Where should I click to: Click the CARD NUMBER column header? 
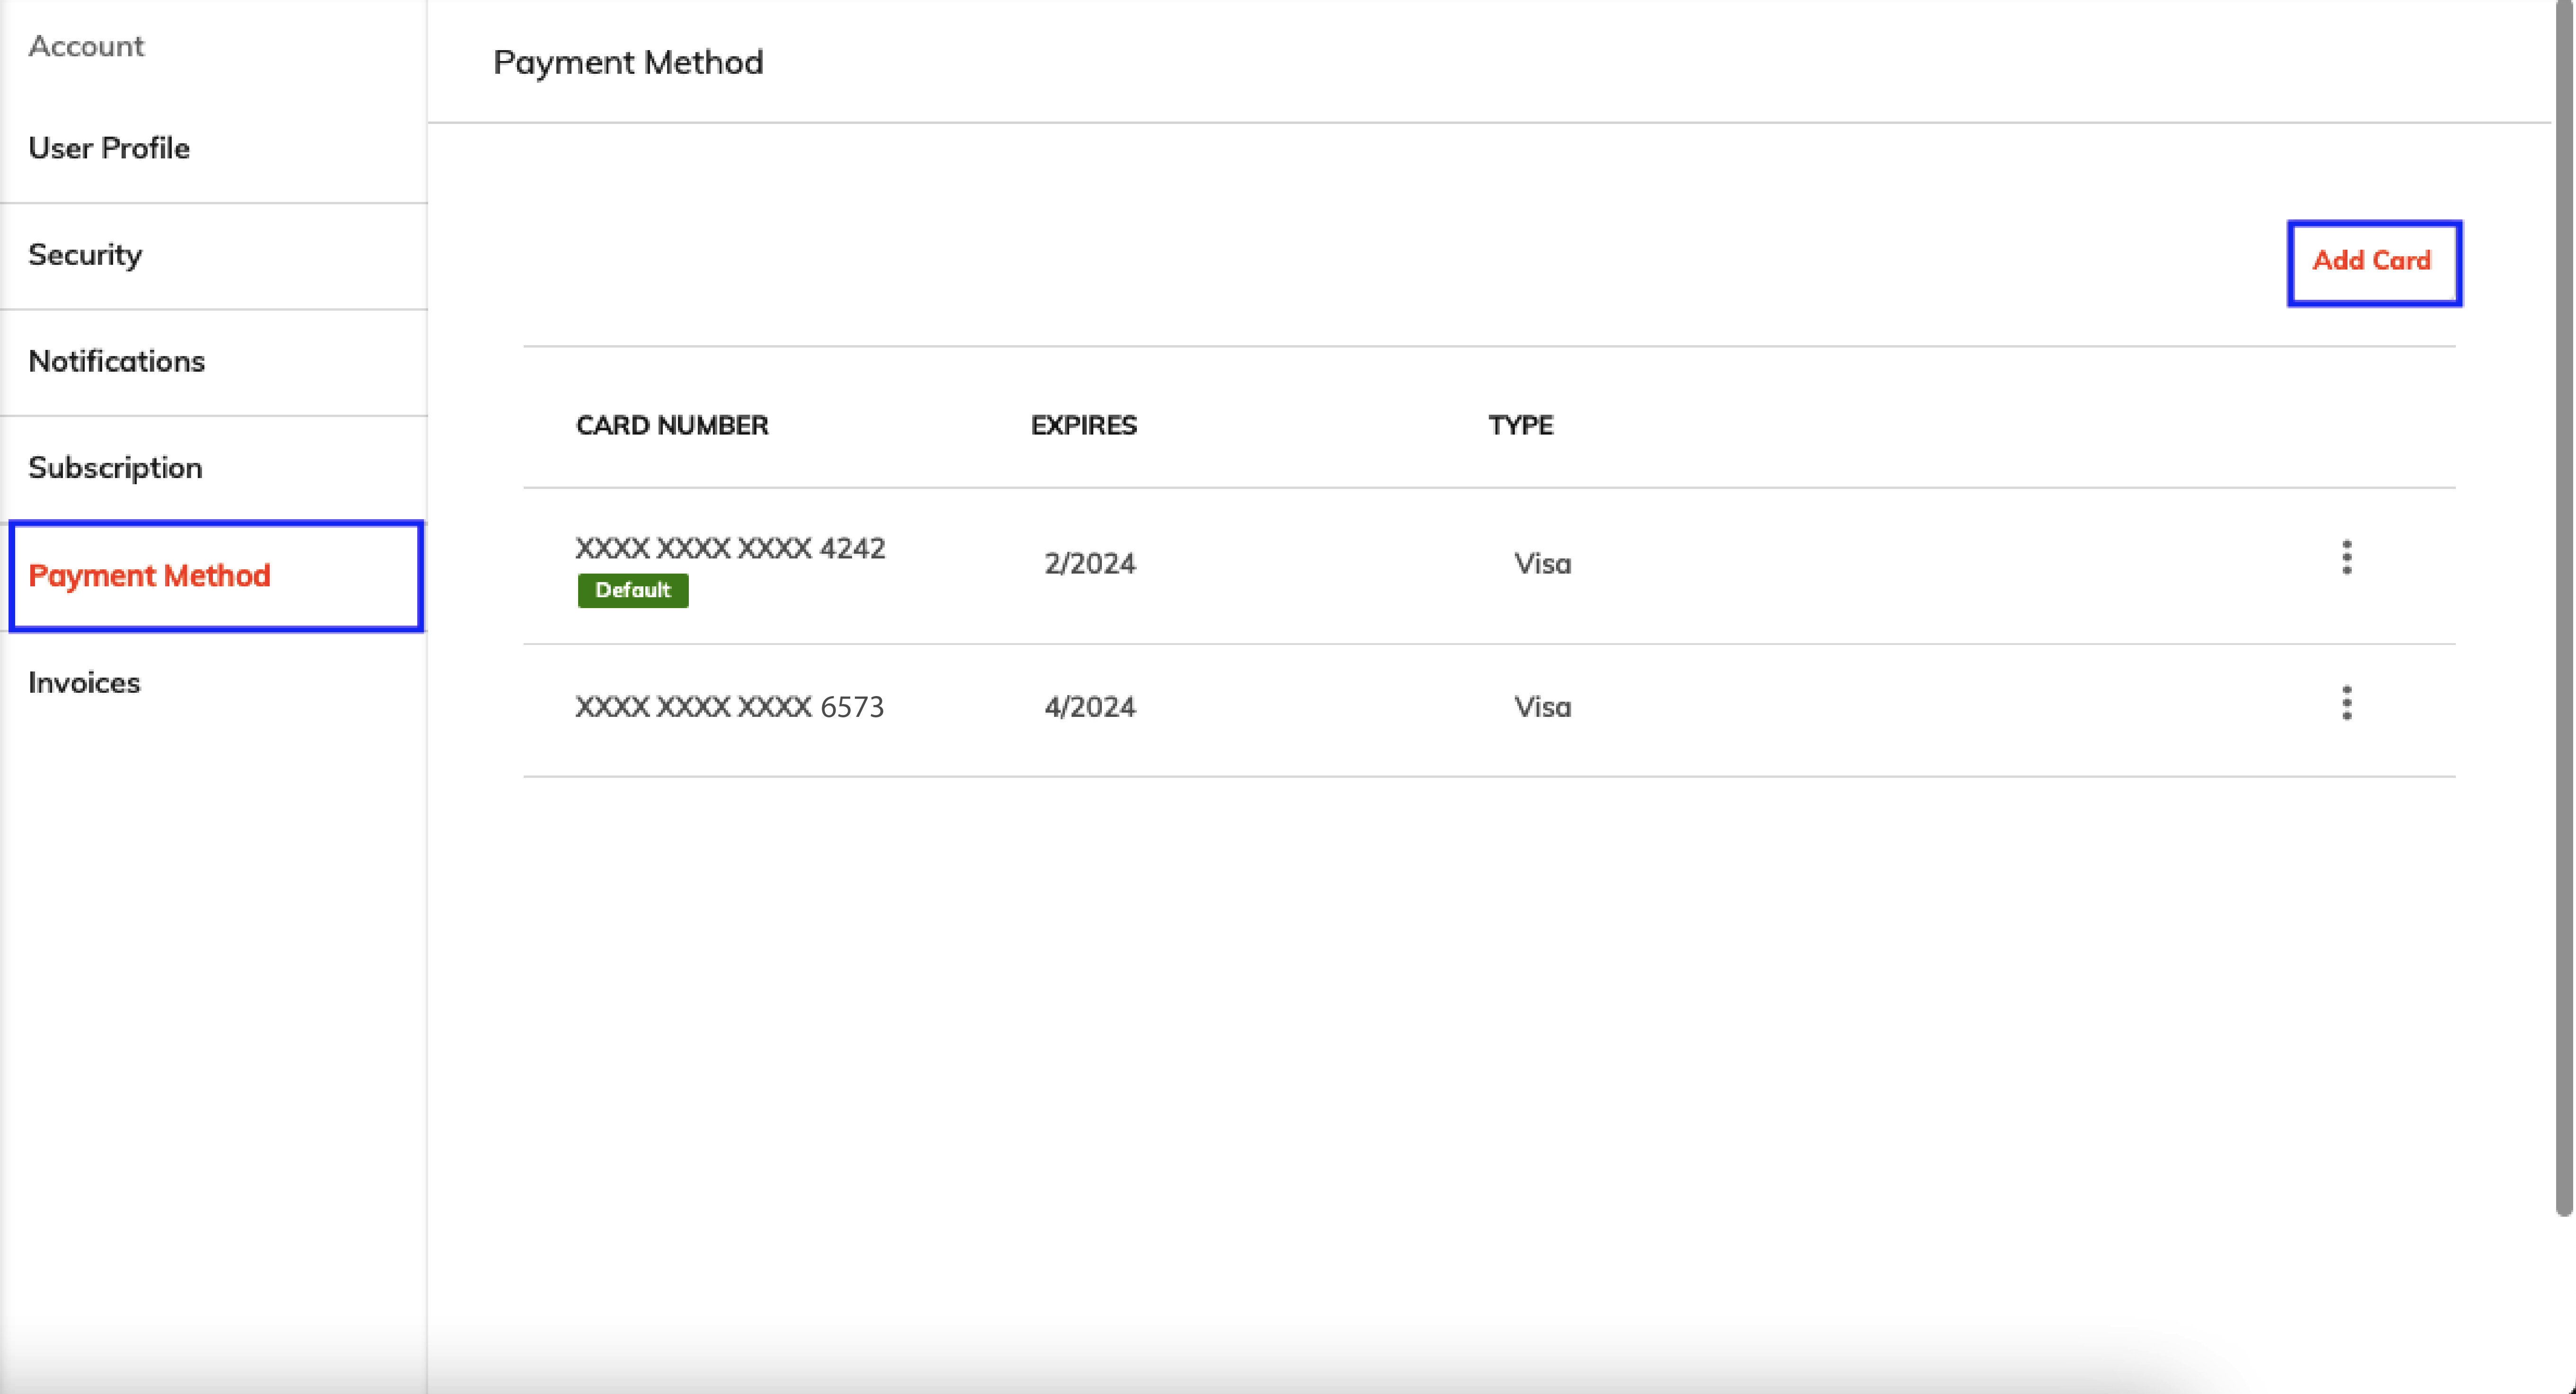click(672, 426)
